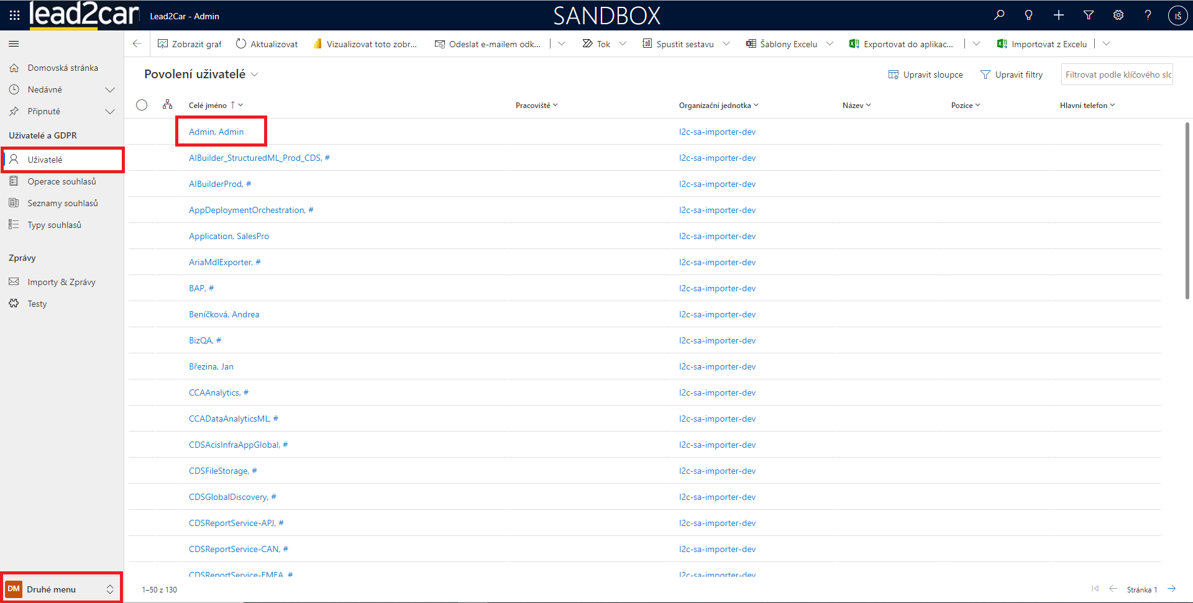Go to next page using the arrow
The height and width of the screenshot is (603, 1193).
[x=1171, y=589]
